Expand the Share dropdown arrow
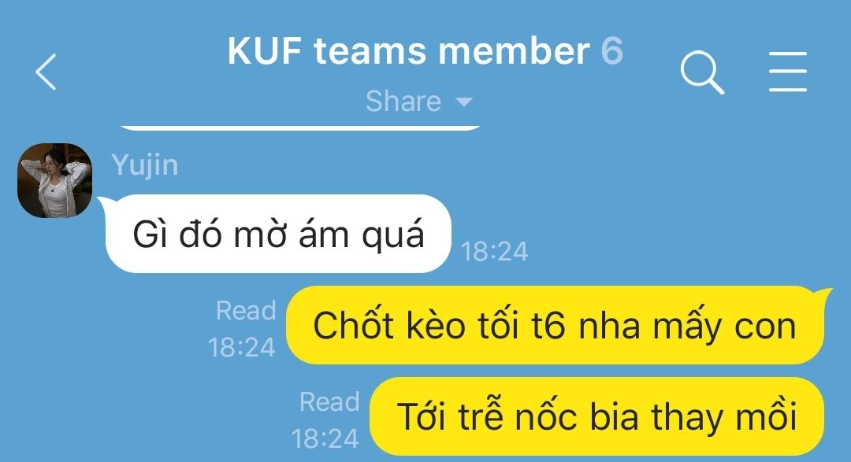 click(464, 102)
